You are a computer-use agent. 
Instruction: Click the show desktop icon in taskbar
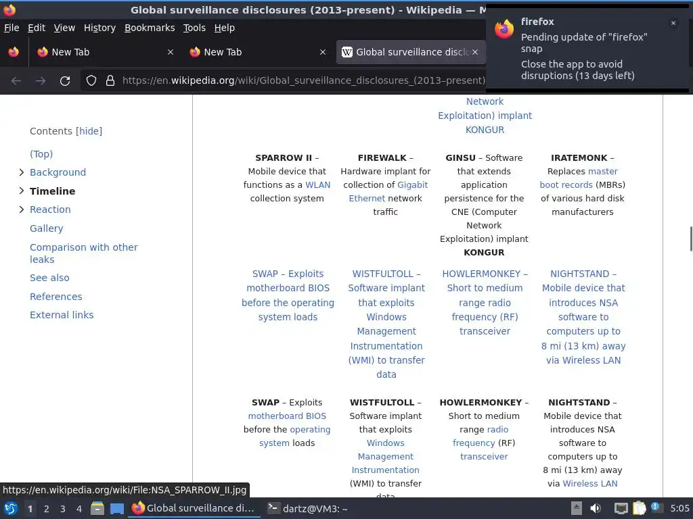(x=117, y=508)
